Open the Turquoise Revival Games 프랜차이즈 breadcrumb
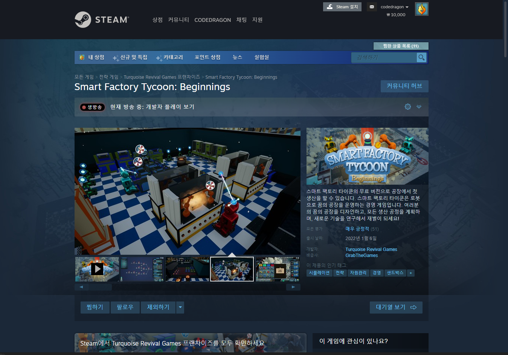The width and height of the screenshot is (508, 355). tap(162, 77)
